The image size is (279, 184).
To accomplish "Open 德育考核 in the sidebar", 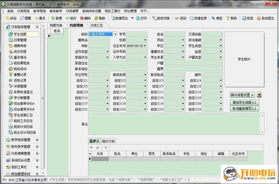I will click(20, 46).
